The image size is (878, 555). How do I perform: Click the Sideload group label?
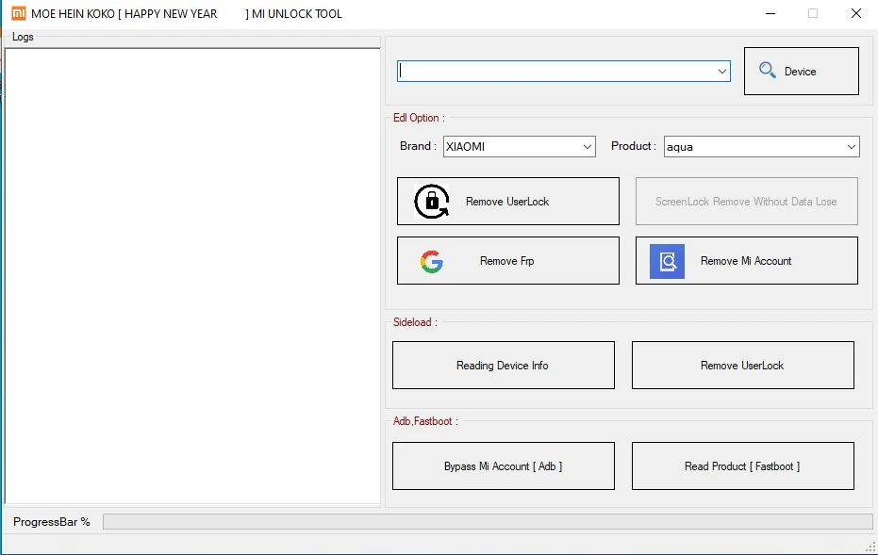pyautogui.click(x=415, y=322)
